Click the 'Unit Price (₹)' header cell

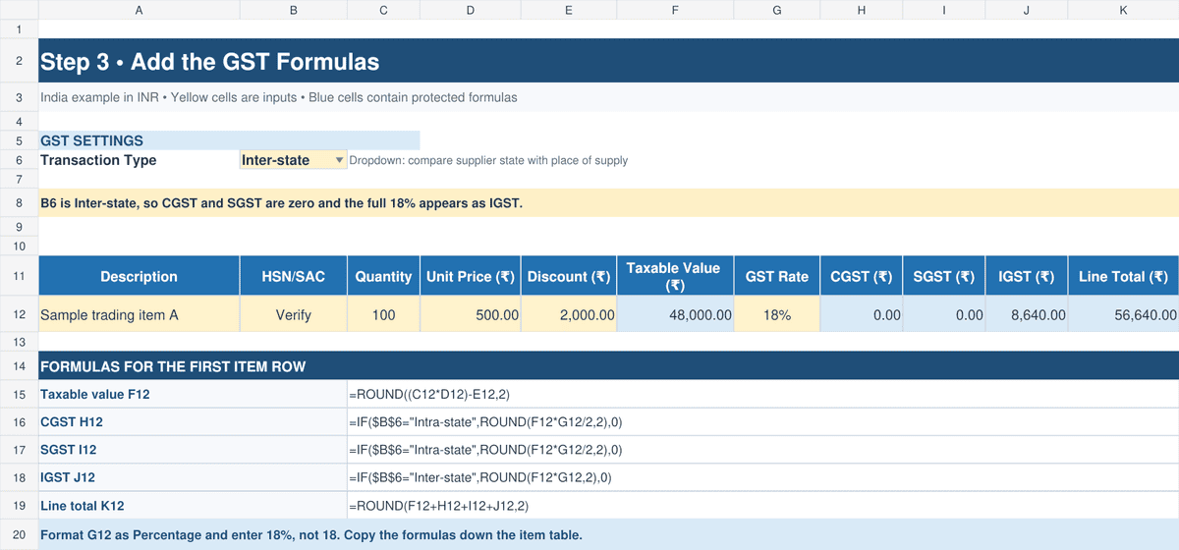(471, 276)
